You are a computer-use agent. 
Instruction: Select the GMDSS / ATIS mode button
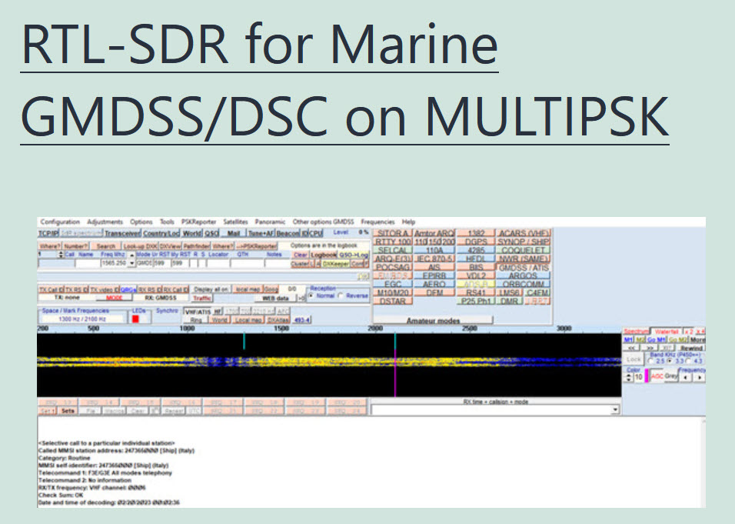coord(524,267)
